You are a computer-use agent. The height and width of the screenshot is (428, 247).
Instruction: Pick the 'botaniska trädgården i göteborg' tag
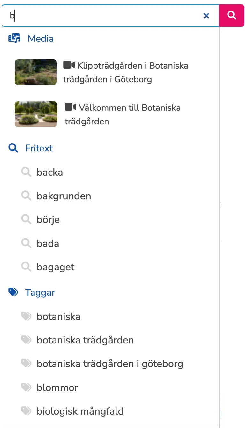tap(110, 364)
